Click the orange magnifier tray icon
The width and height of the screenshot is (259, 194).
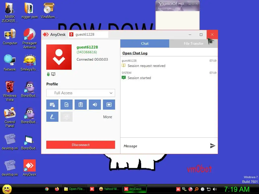(197, 189)
